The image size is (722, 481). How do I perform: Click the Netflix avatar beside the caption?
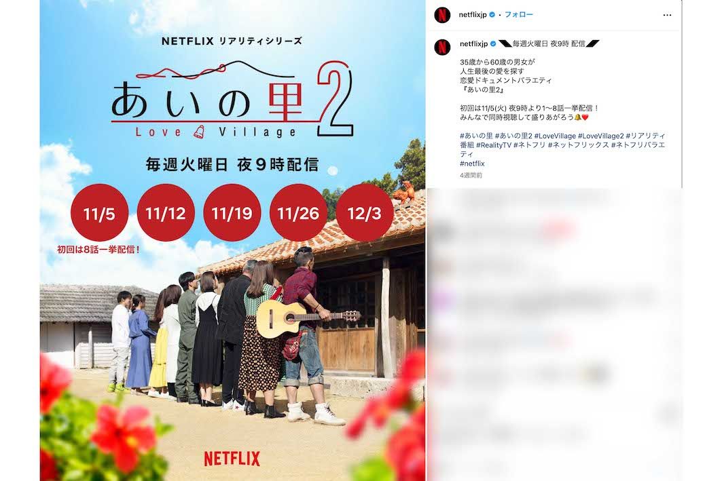pos(442,46)
